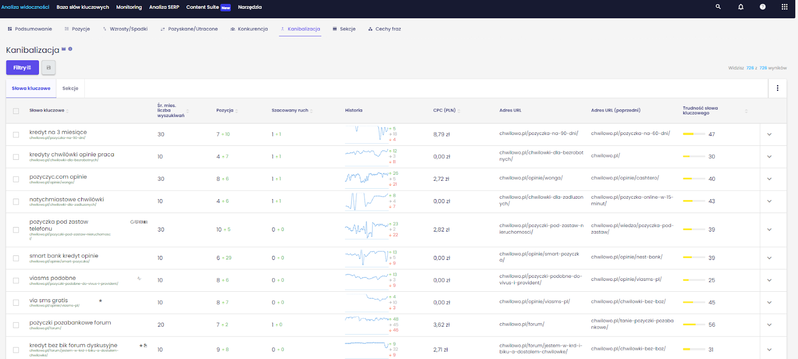
Task: Check the natychmiastowe chwilówki row
Action: click(16, 202)
